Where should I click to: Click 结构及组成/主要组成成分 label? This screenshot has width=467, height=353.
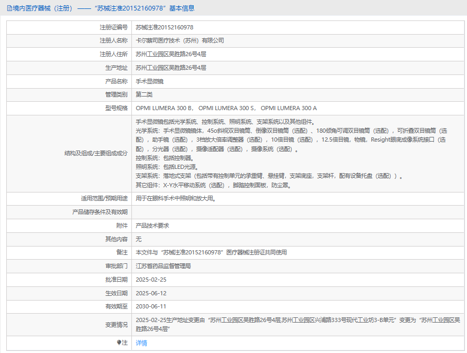coord(96,153)
